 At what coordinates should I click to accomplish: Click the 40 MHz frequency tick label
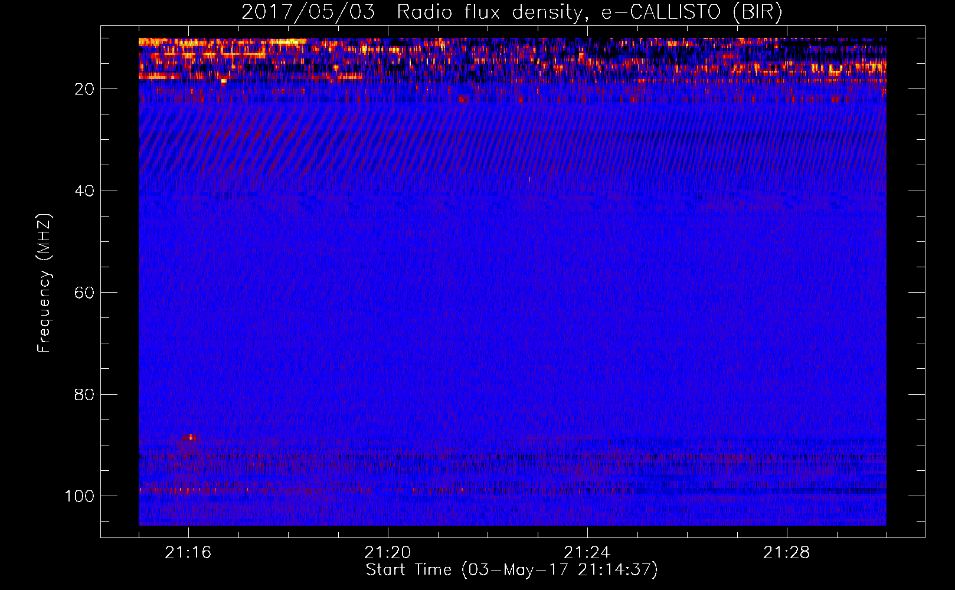coord(85,191)
